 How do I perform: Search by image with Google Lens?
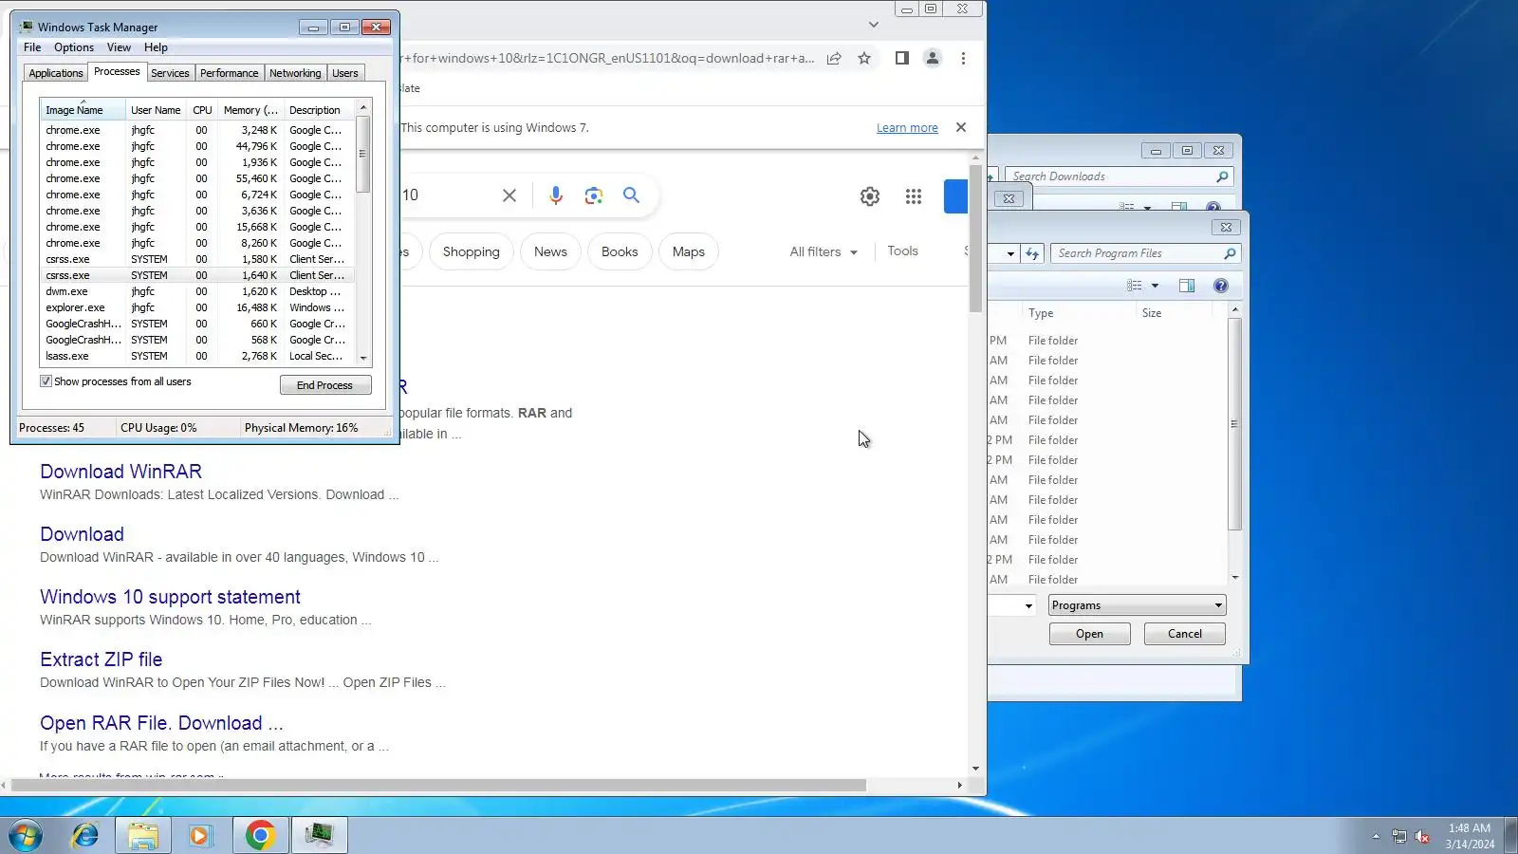coord(594,195)
